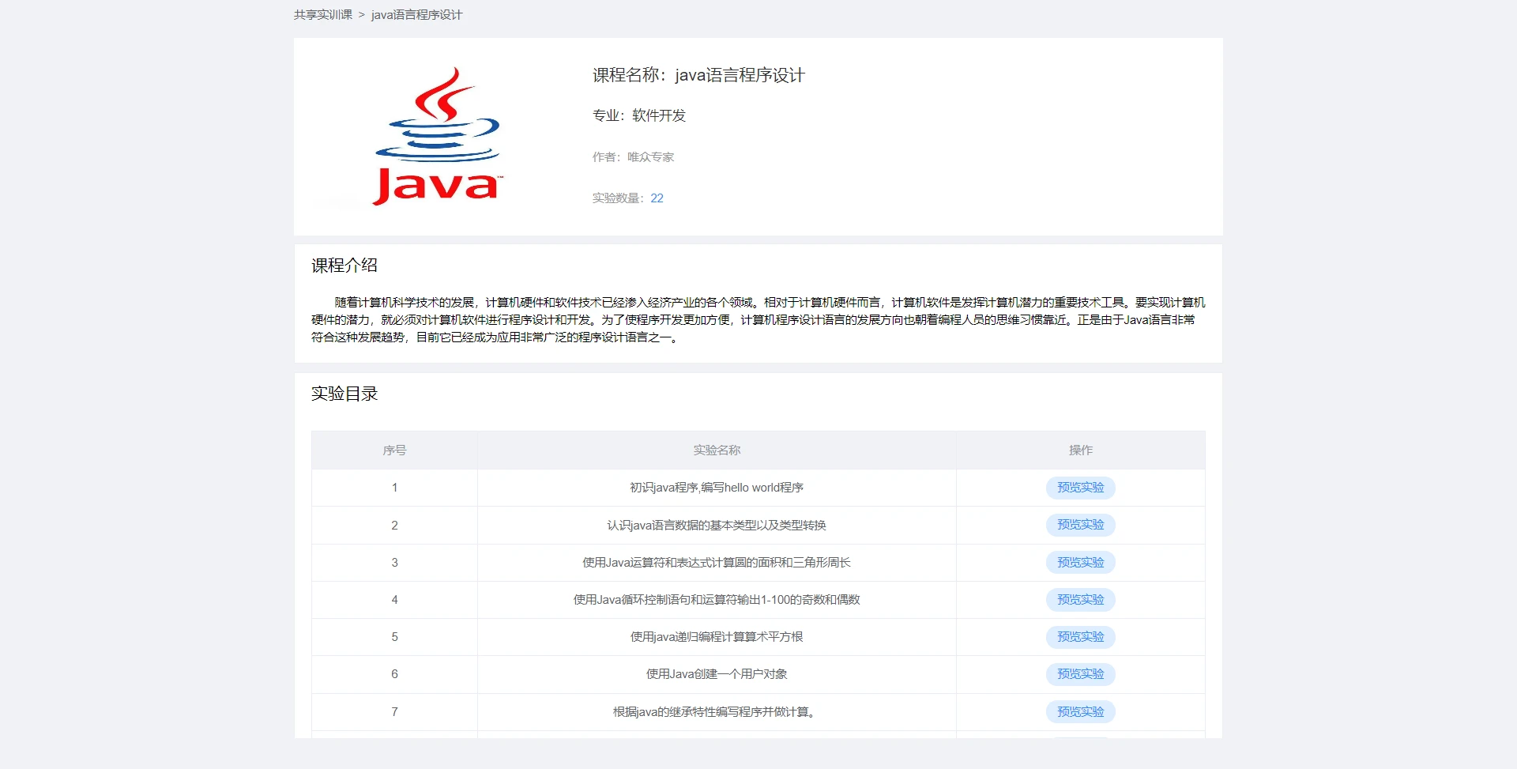Open the 共享实训课 breadcrumb link
Screen dimensions: 1517x769
point(323,15)
